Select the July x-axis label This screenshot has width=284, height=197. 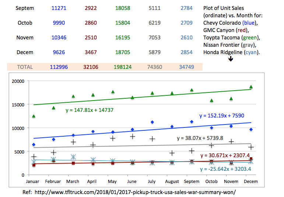(x=152, y=182)
